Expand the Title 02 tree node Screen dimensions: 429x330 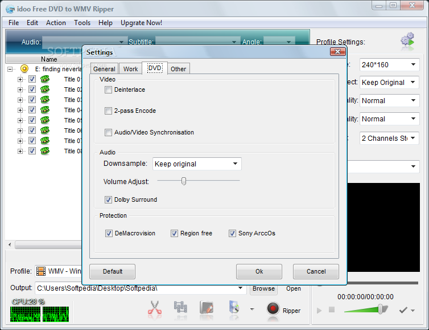click(20, 89)
